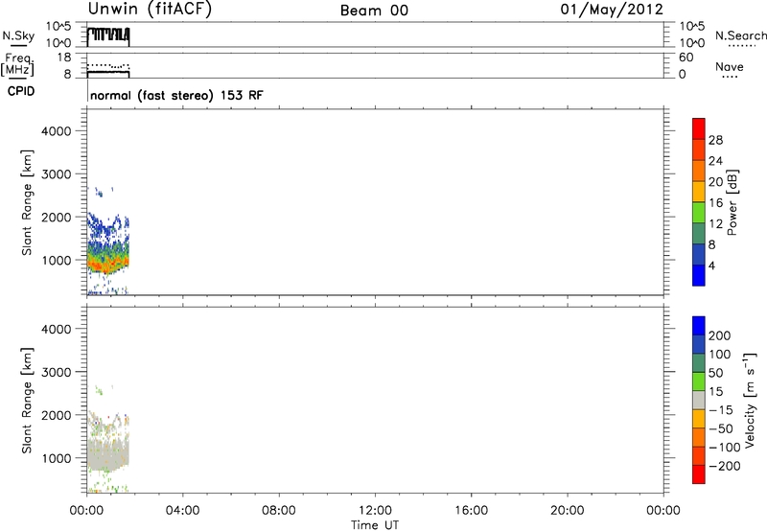Click the Power colorbar yellow-orange segment near 16
767x531 pixels.
pyautogui.click(x=699, y=191)
